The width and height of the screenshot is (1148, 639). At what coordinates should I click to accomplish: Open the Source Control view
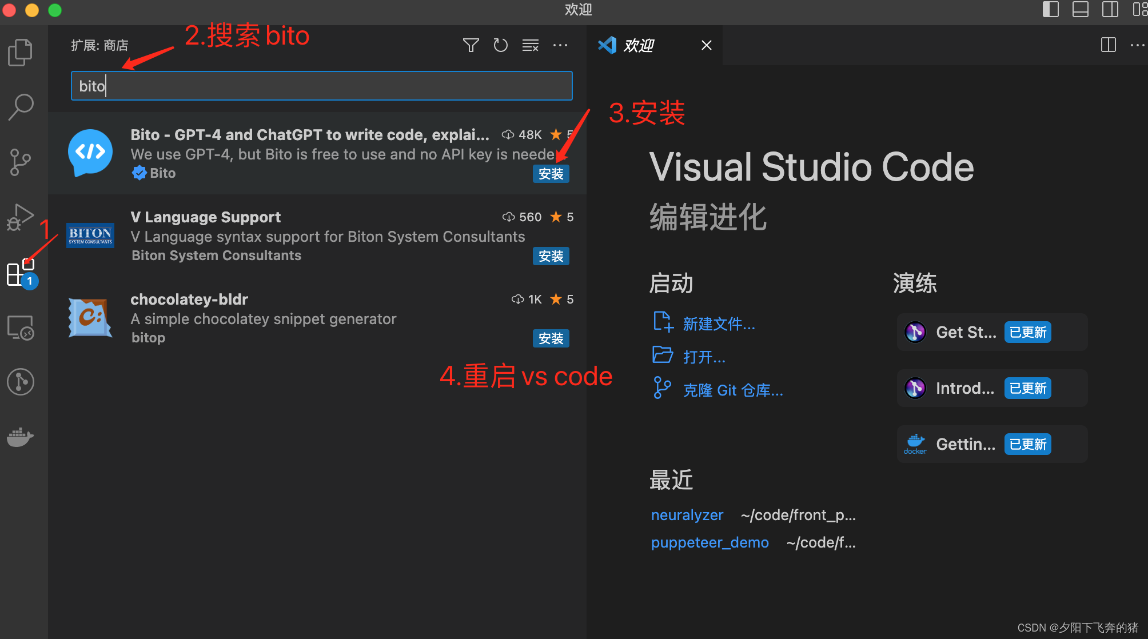coord(21,162)
